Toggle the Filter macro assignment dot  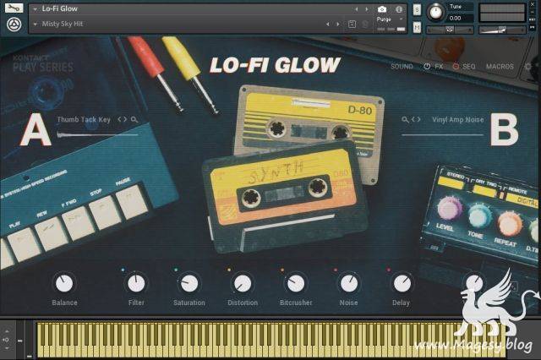tap(123, 270)
